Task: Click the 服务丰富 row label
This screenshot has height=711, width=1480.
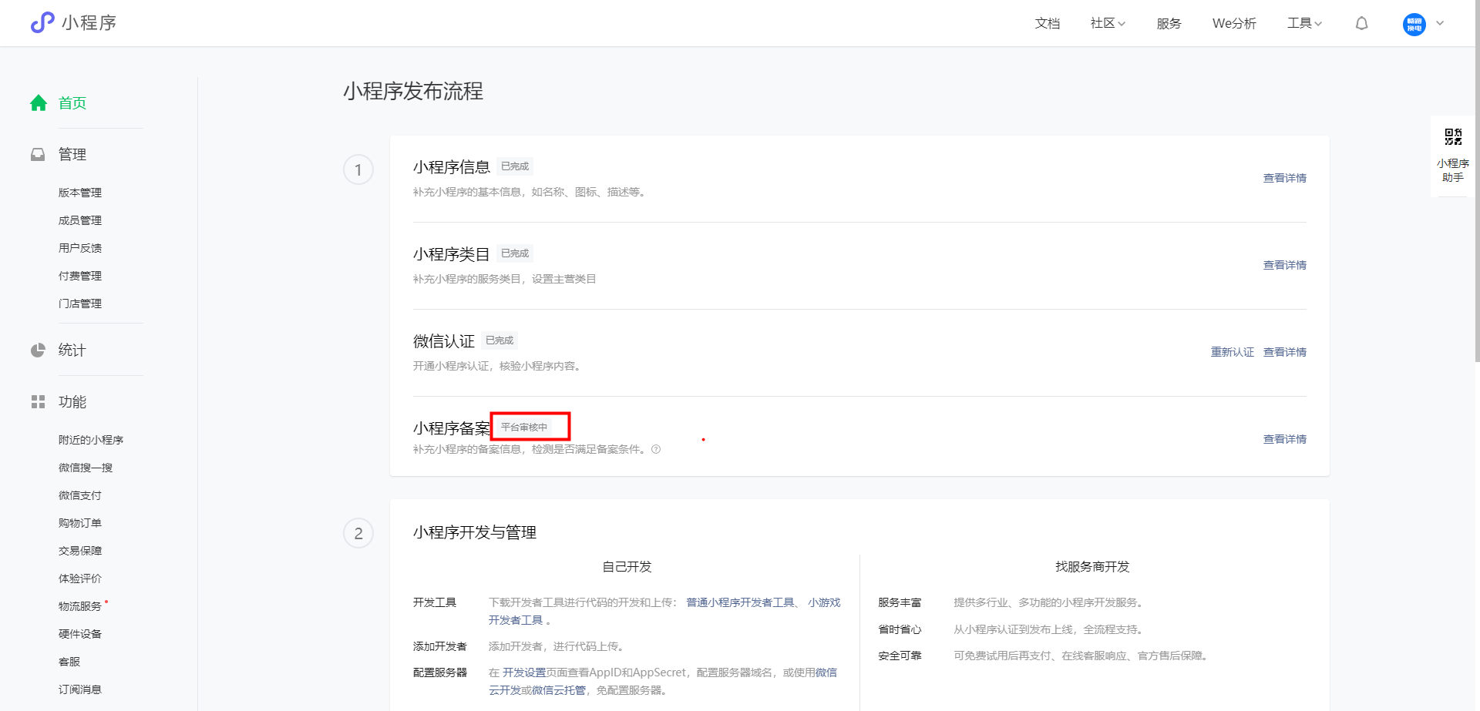Action: [x=900, y=602]
